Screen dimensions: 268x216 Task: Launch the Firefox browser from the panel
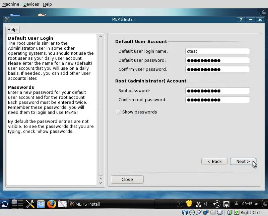tap(52, 204)
